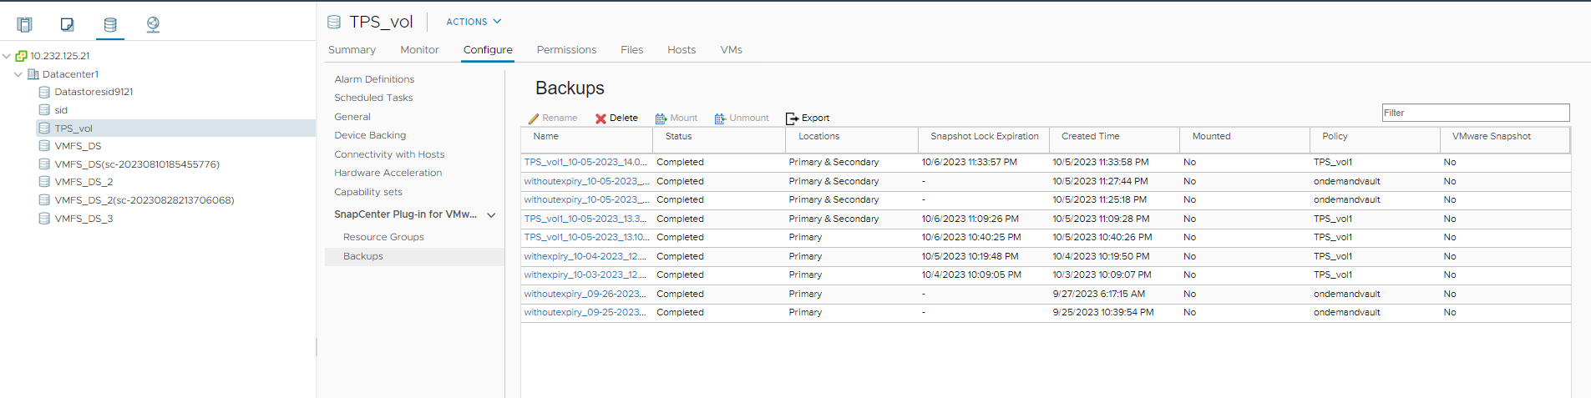The width and height of the screenshot is (1591, 398).
Task: Open the Resource Groups page
Action: (383, 237)
